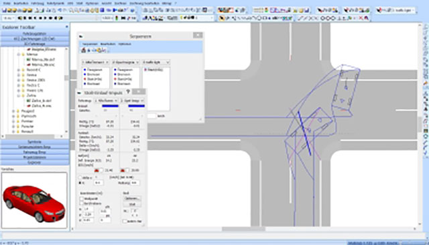Collapse the Meriva folder in tree

(19, 54)
